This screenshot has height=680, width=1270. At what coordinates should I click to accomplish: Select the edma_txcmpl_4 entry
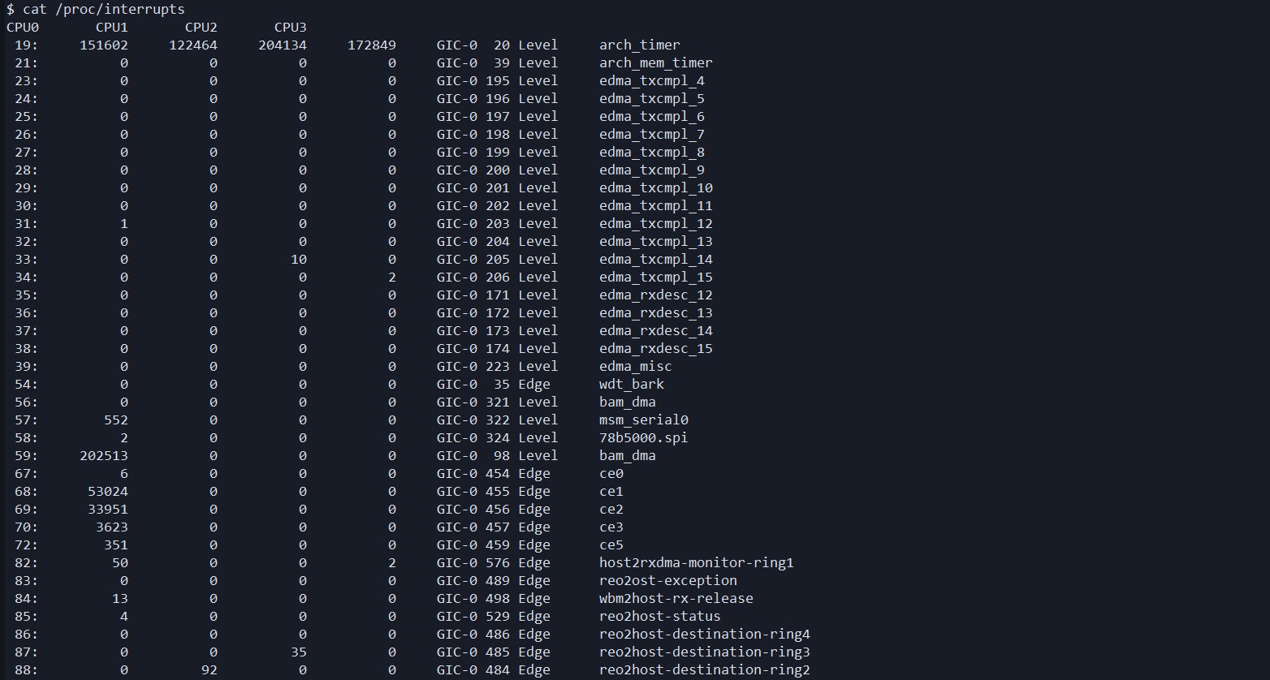coord(652,81)
